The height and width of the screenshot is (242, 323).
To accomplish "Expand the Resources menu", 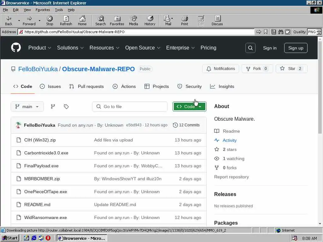I will [x=104, y=48].
